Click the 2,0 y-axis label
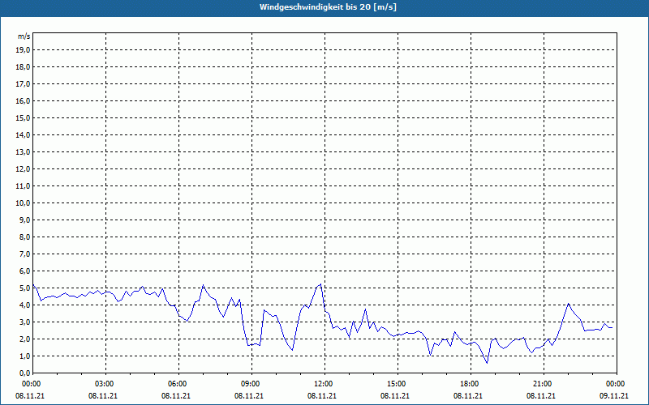Image resolution: width=649 pixels, height=405 pixels. pyautogui.click(x=24, y=339)
